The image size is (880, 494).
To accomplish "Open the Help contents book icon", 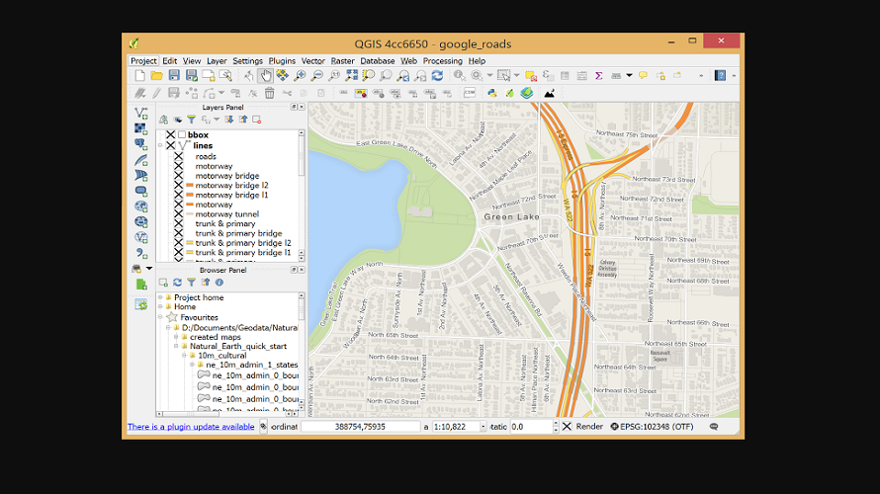I will point(720,75).
